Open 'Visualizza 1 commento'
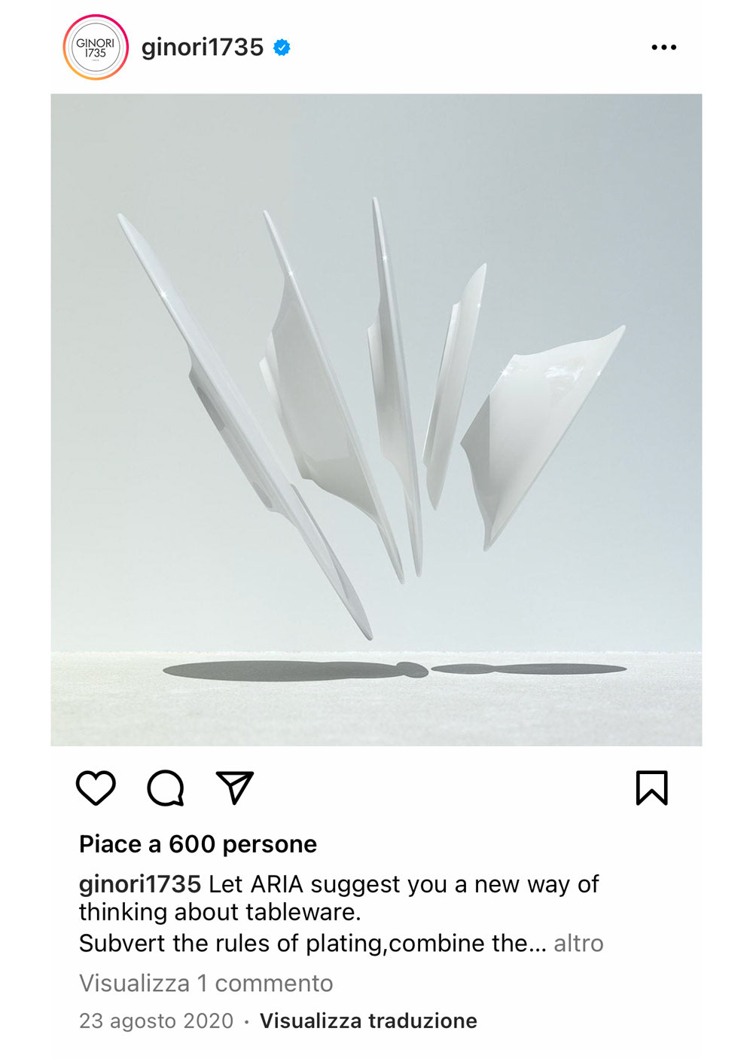Viewport: 753px width, 1059px height. tap(206, 984)
